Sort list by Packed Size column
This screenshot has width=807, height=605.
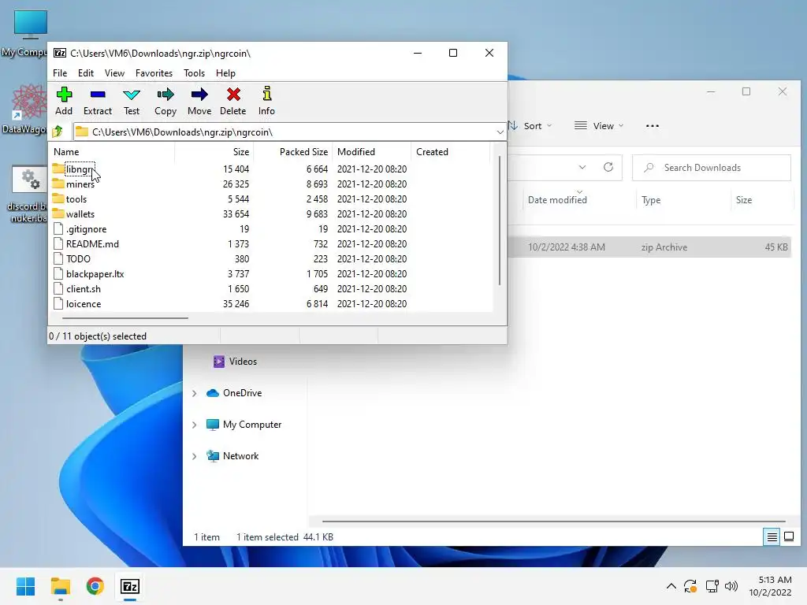tap(293, 152)
